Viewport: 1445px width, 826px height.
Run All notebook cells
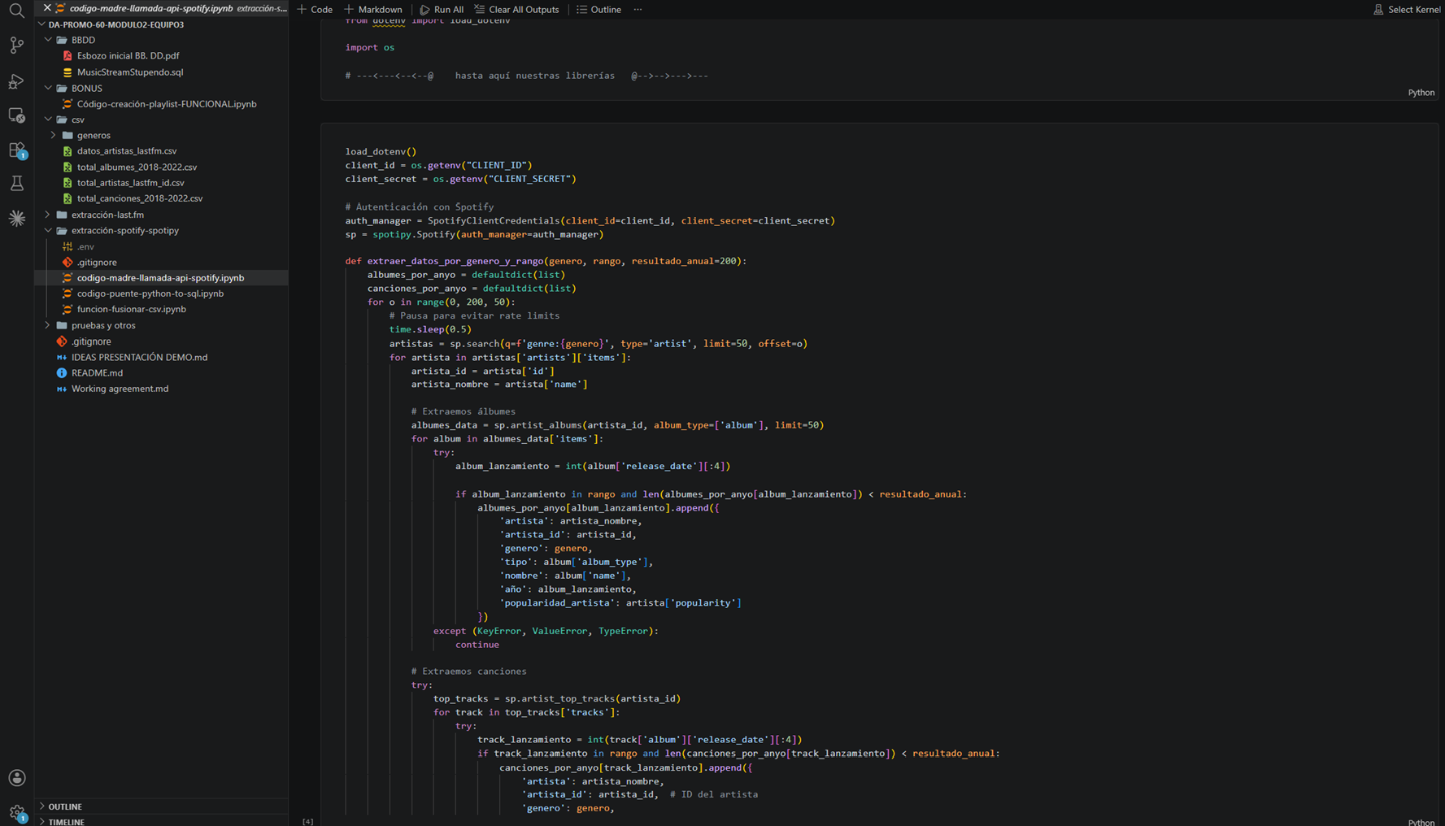442,9
